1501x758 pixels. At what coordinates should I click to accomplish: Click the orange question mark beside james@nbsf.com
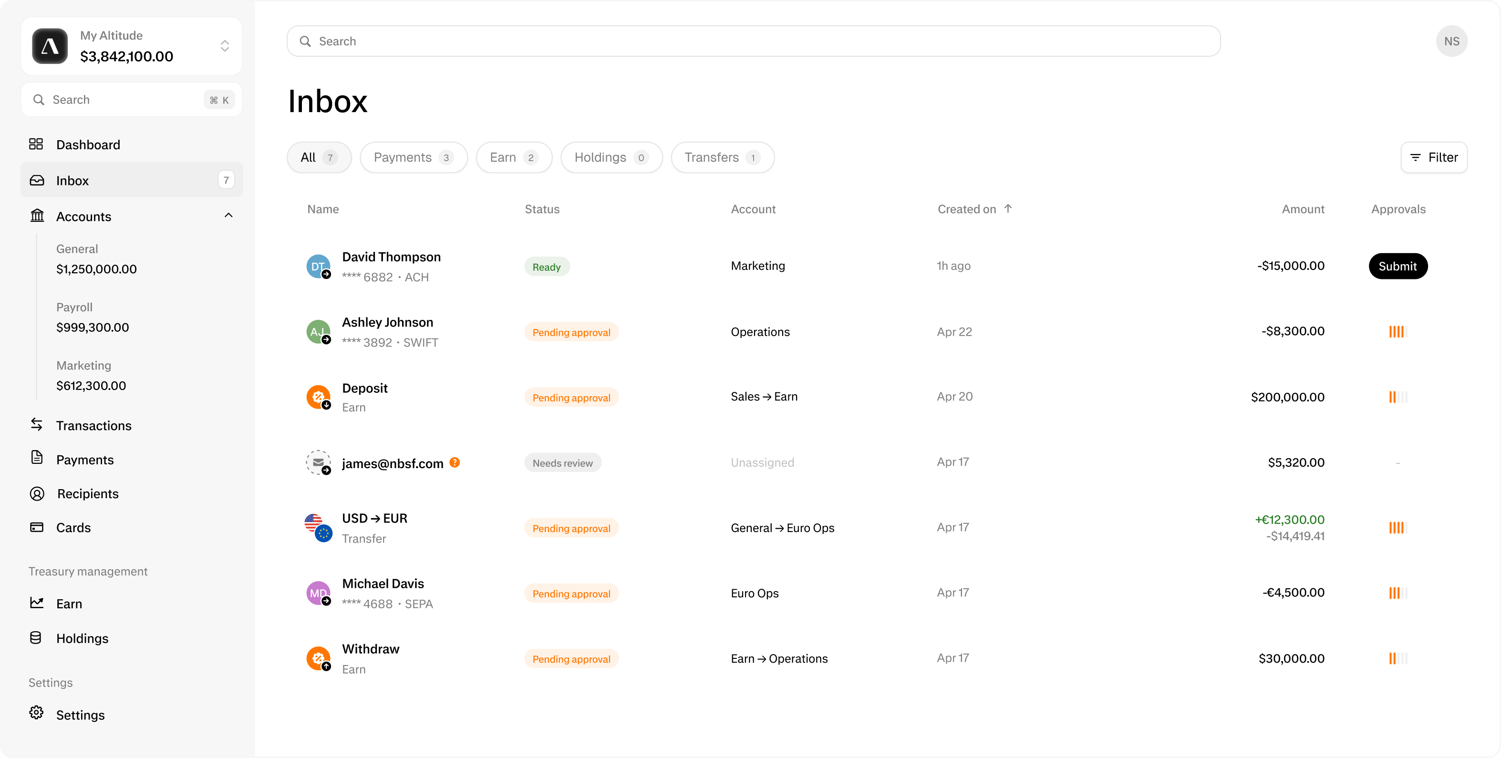[455, 462]
